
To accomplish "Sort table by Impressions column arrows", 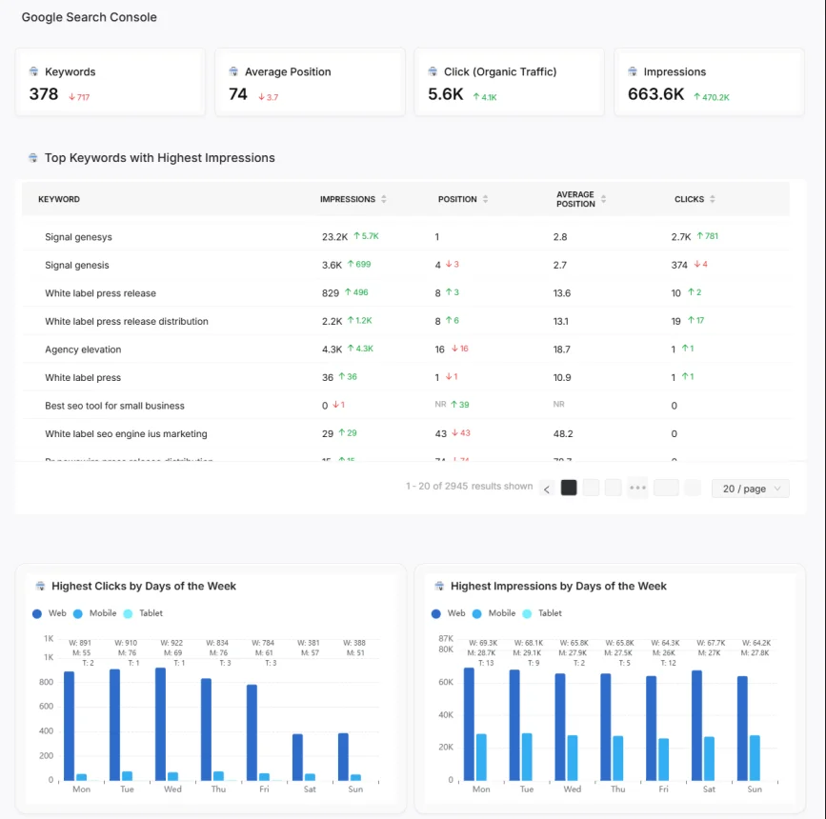I will 384,200.
